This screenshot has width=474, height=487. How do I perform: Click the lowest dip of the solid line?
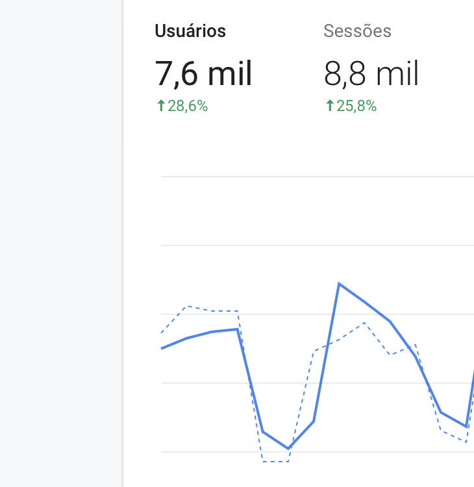tap(288, 448)
